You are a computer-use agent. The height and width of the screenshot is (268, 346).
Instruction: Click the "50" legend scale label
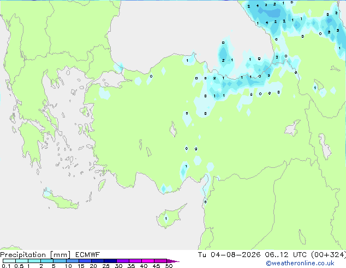[x=169, y=266]
